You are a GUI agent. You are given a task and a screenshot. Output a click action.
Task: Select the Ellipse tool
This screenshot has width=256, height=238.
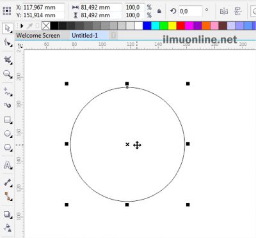coord(8,134)
